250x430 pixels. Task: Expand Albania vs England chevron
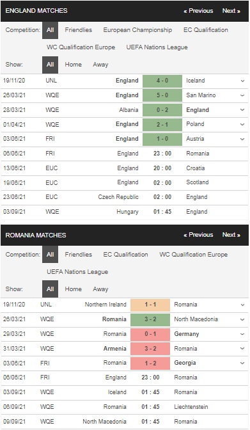[x=242, y=110]
